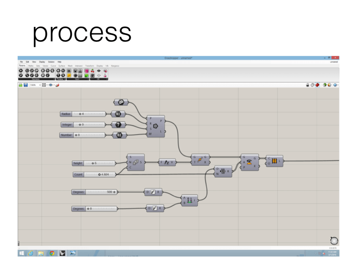Open the Solution menu
The width and height of the screenshot is (355, 264).
[51, 62]
